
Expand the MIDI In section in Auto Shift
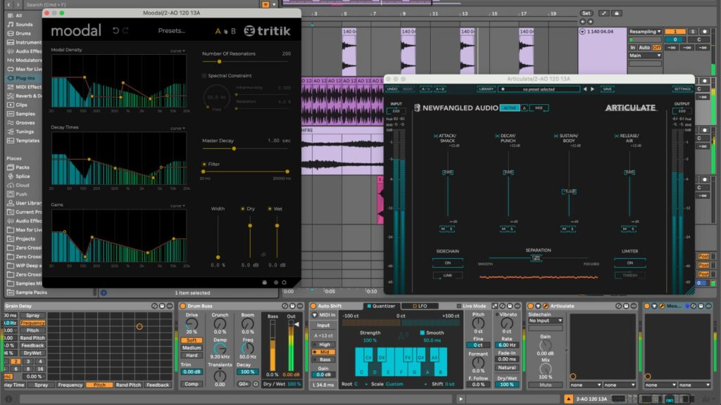click(315, 315)
